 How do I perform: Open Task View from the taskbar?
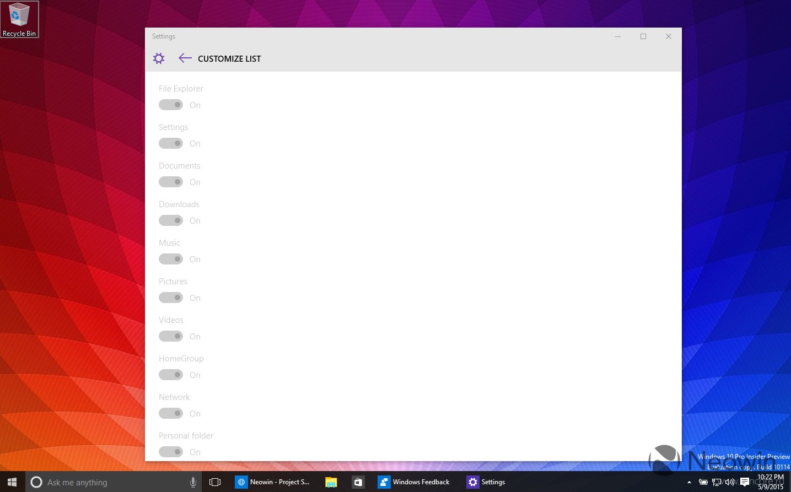215,482
